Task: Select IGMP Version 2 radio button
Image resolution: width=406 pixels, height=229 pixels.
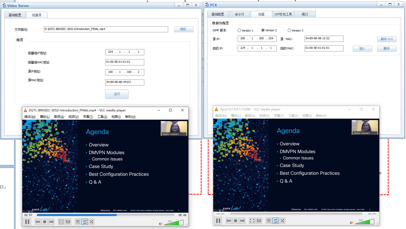Action: click(x=263, y=30)
